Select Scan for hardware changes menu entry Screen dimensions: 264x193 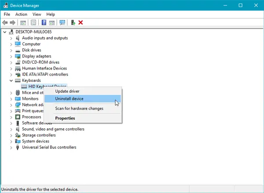(83, 109)
